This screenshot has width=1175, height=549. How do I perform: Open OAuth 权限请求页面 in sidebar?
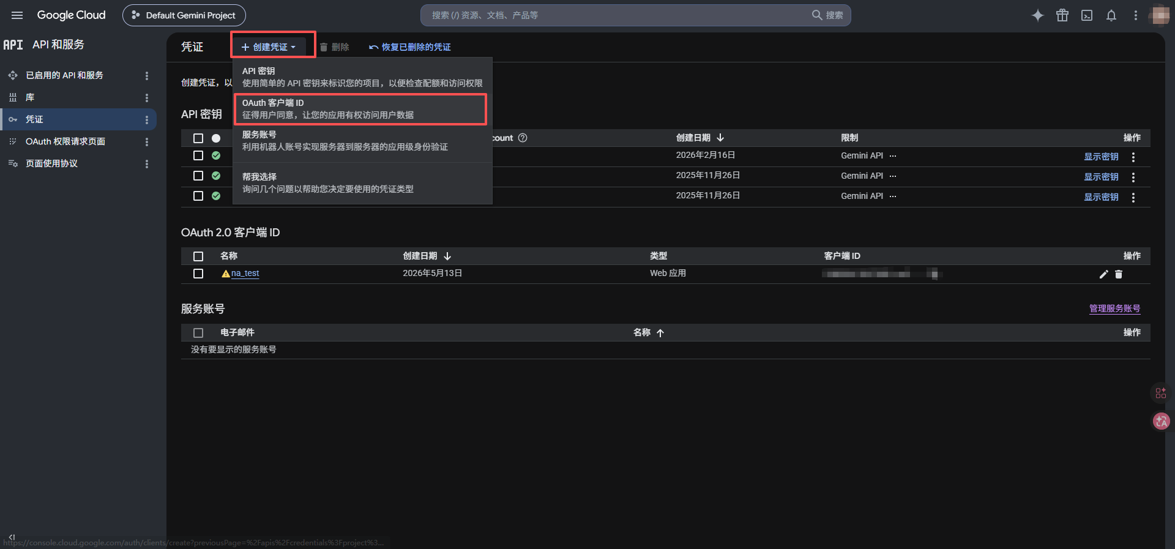65,141
